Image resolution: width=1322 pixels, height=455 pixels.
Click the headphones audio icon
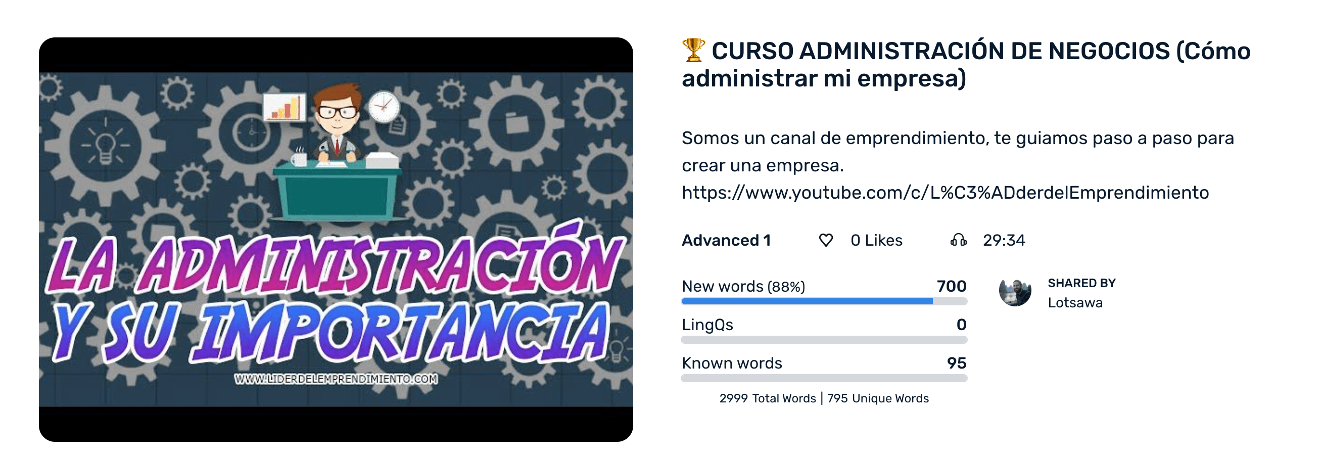coord(958,240)
